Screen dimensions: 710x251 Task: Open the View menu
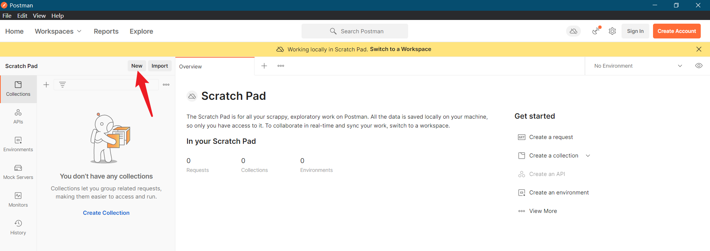(x=39, y=16)
